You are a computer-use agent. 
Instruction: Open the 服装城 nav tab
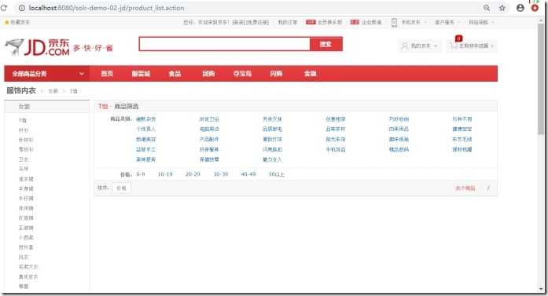[141, 74]
